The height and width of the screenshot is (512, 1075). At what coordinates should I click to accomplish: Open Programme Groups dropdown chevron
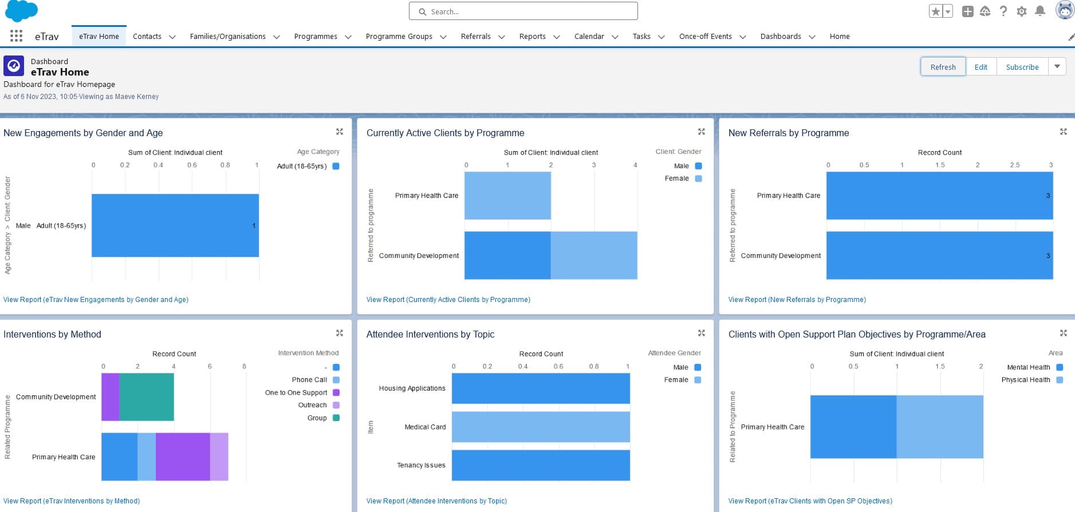[443, 37]
